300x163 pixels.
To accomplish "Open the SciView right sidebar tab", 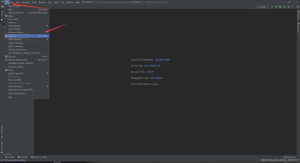I will (298, 15).
